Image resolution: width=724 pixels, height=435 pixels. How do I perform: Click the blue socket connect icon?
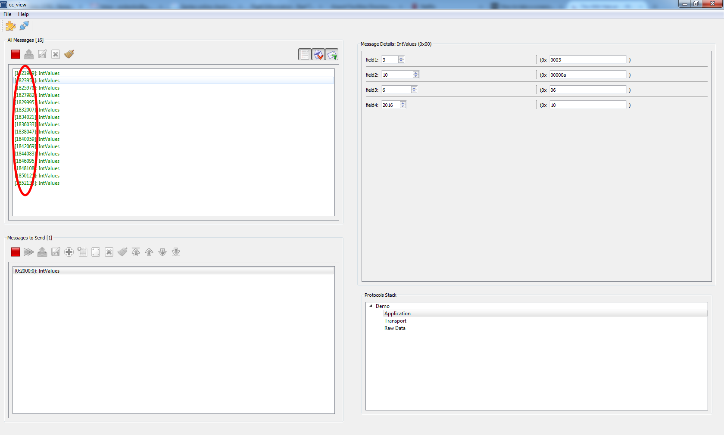(25, 26)
